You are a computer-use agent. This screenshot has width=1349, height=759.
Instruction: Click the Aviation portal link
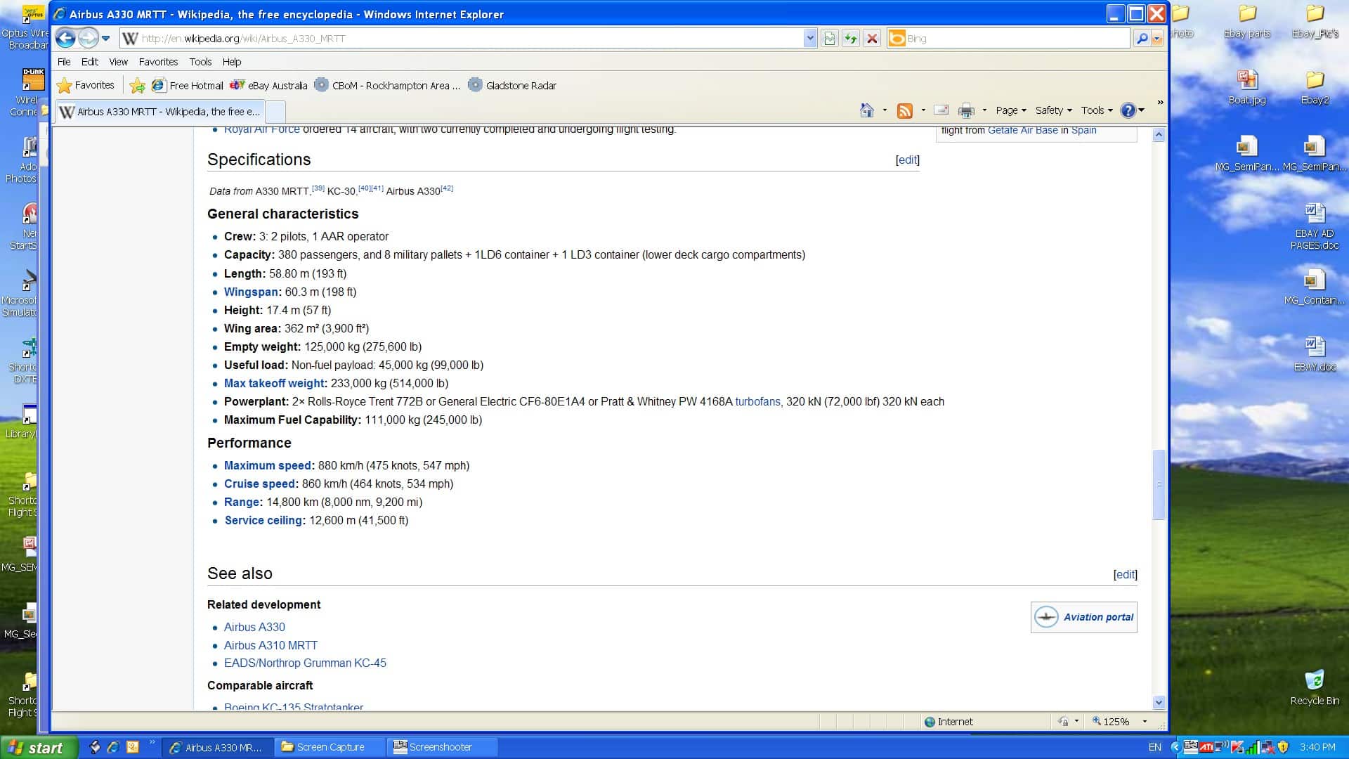1097,617
